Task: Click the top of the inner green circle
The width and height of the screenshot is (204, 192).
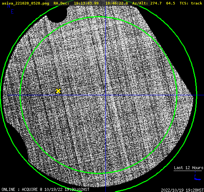Action: (99, 17)
